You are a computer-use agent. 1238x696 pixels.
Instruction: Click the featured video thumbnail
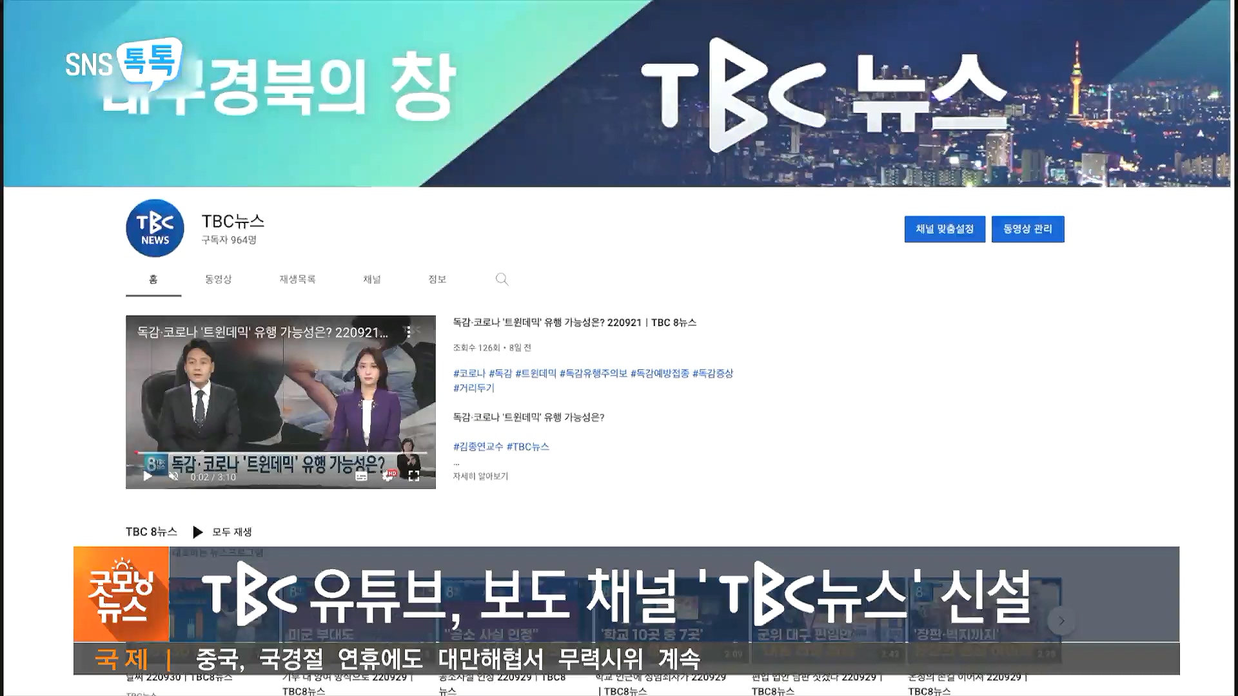click(280, 402)
